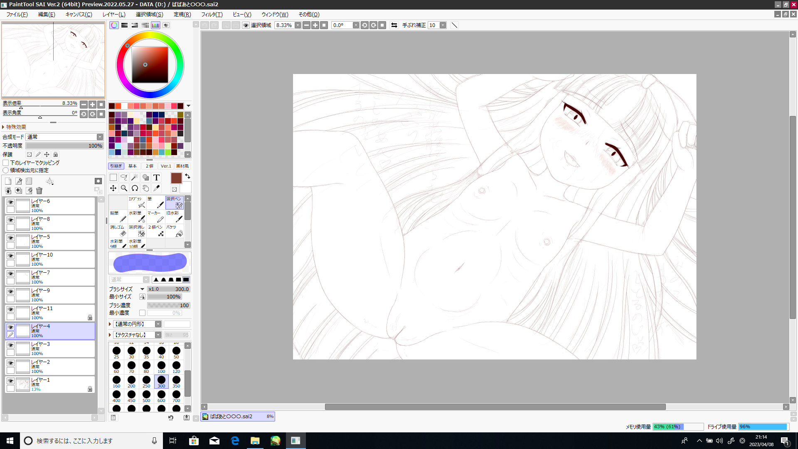
Task: Choose the バケツ bucket tool
Action: pyautogui.click(x=174, y=231)
